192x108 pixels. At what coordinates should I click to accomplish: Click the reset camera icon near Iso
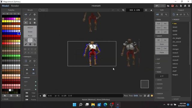(x=145, y=96)
